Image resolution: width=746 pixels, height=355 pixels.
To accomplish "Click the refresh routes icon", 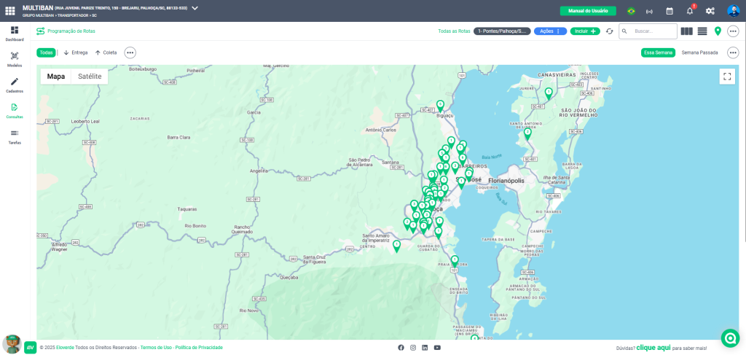I will tap(610, 31).
